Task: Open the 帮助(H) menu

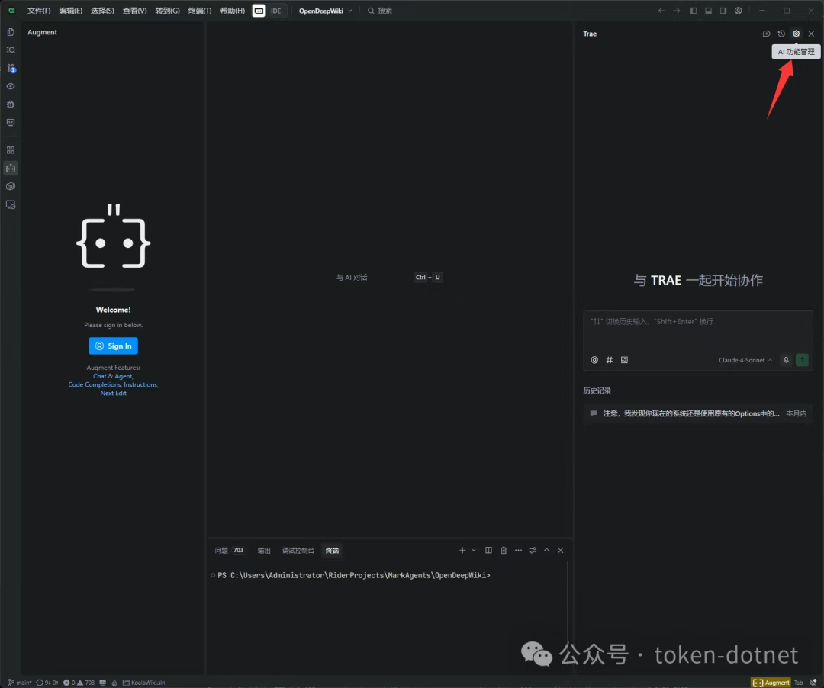Action: [x=232, y=11]
